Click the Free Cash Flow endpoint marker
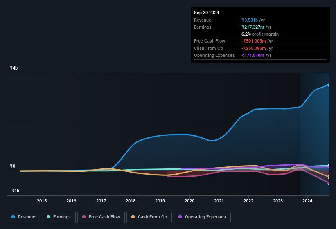 [x=329, y=183]
